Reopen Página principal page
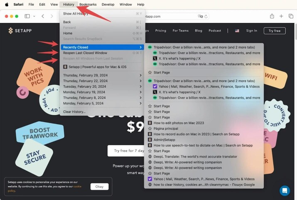Image resolution: width=297 pixels, height=200 pixels. [x=204, y=128]
